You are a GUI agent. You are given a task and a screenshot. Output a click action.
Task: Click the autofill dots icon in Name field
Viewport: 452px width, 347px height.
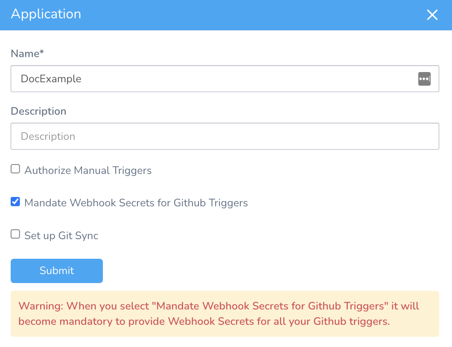pos(424,79)
